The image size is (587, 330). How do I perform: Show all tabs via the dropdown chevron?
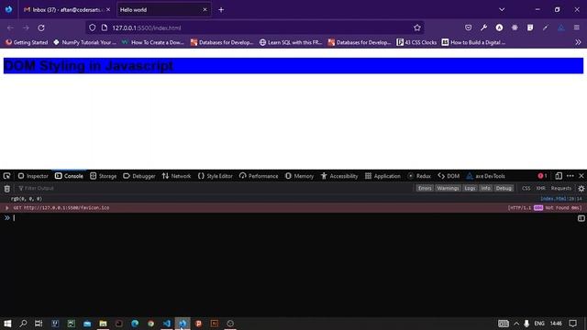502,10
